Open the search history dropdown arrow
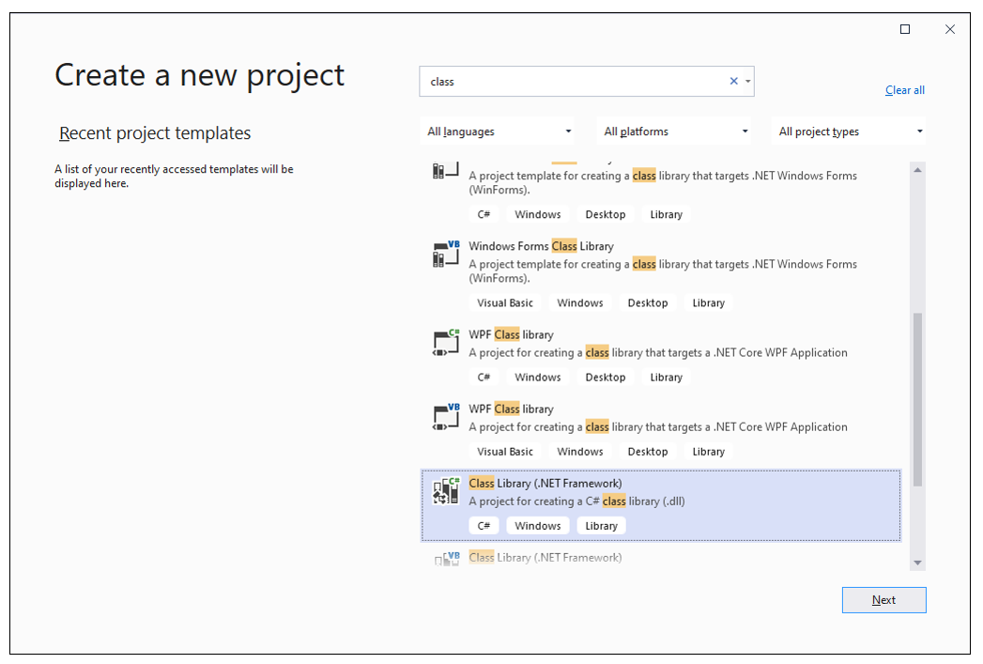The image size is (983, 664). (748, 82)
